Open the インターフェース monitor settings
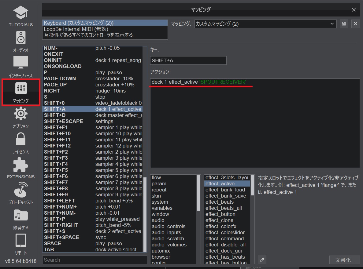 20,62
